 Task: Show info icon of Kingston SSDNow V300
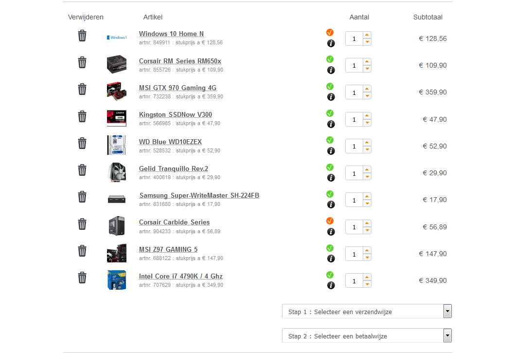click(x=331, y=124)
